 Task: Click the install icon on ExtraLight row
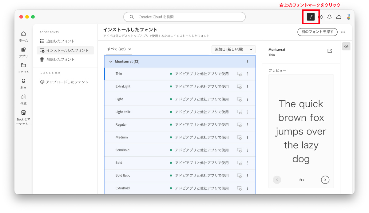point(239,87)
